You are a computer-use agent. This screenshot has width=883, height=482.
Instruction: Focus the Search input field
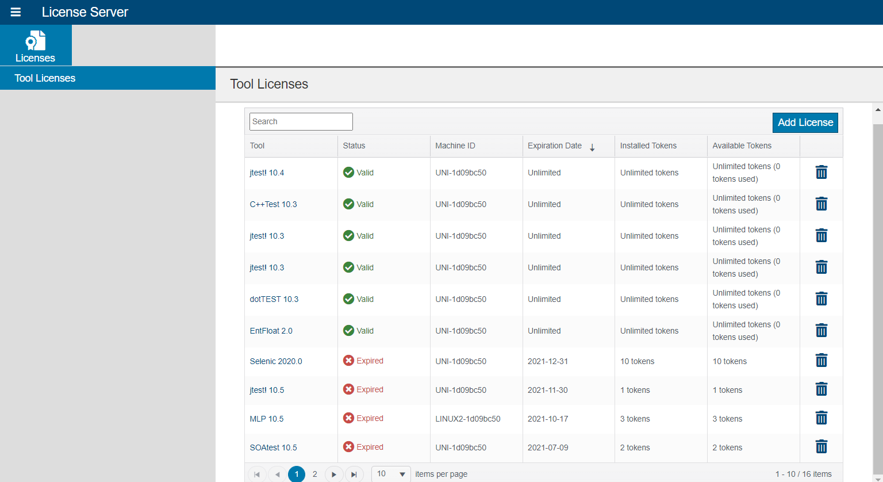pos(301,121)
